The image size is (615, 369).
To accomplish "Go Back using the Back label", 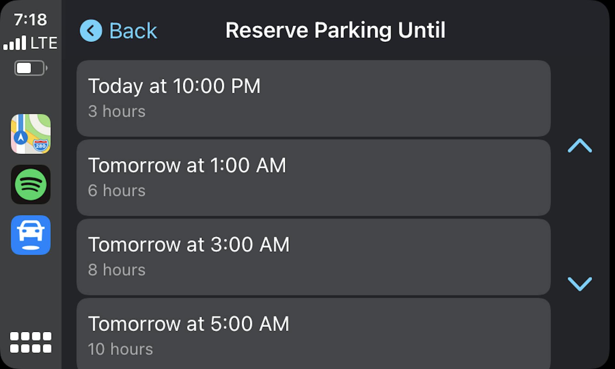I will (133, 31).
